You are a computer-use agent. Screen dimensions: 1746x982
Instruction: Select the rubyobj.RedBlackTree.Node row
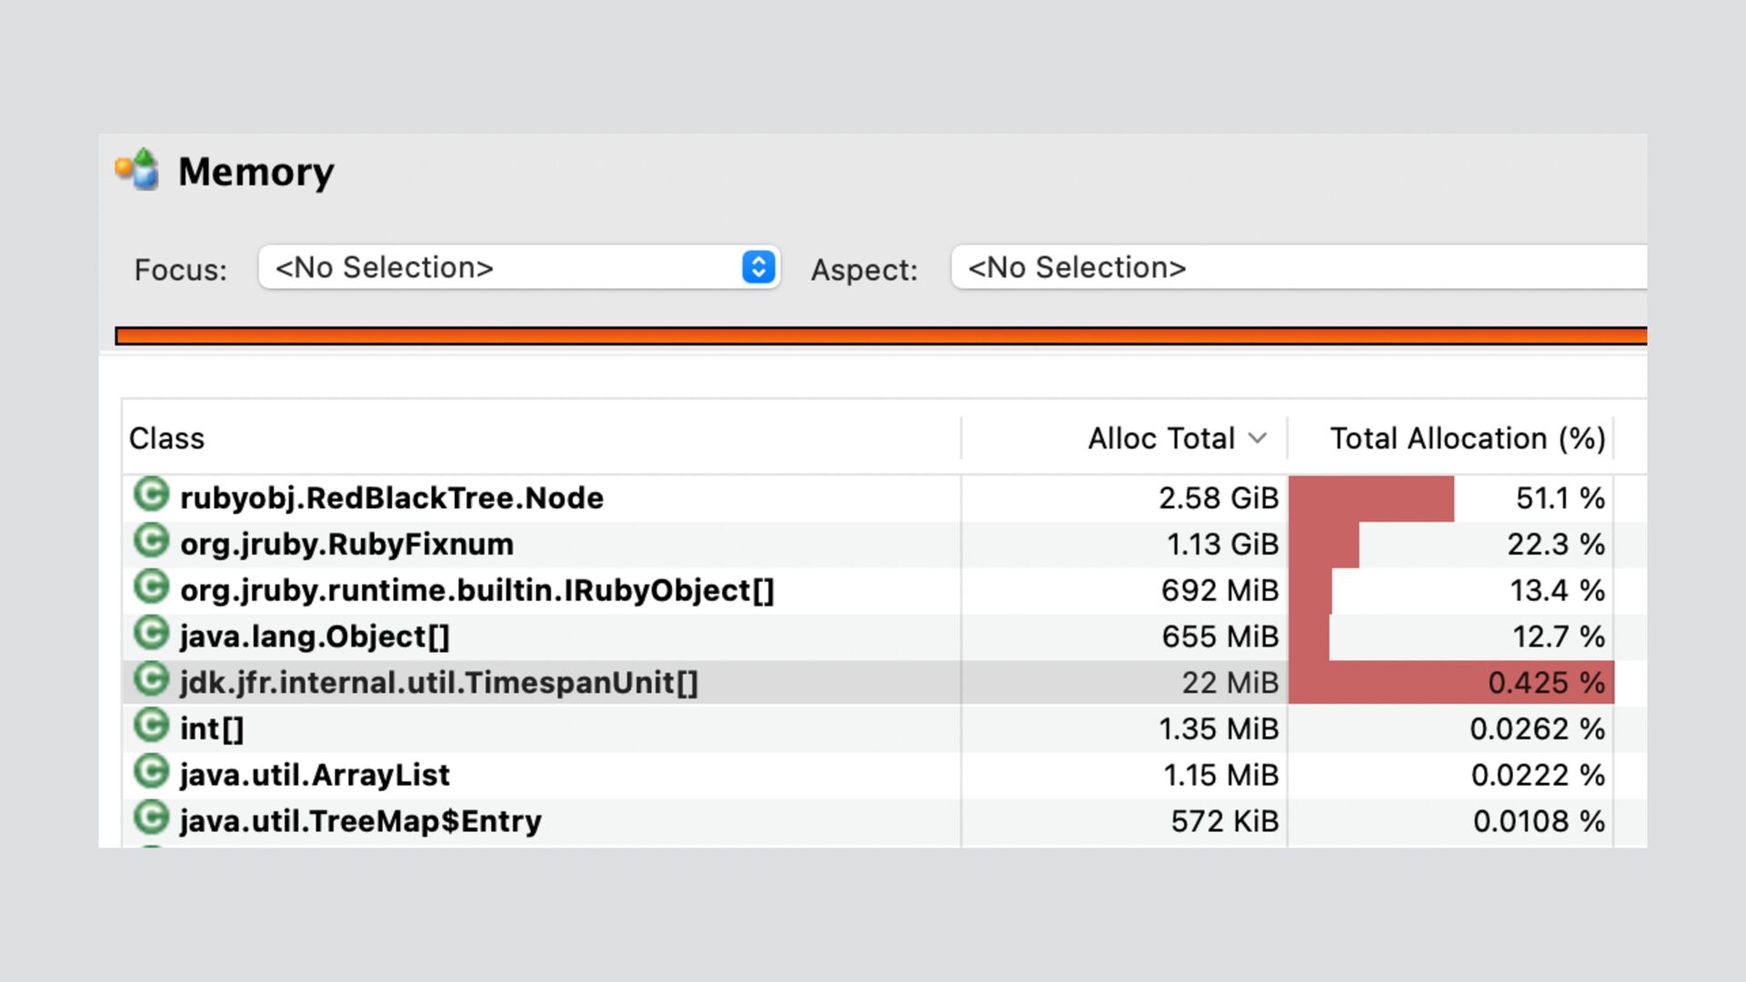click(391, 498)
